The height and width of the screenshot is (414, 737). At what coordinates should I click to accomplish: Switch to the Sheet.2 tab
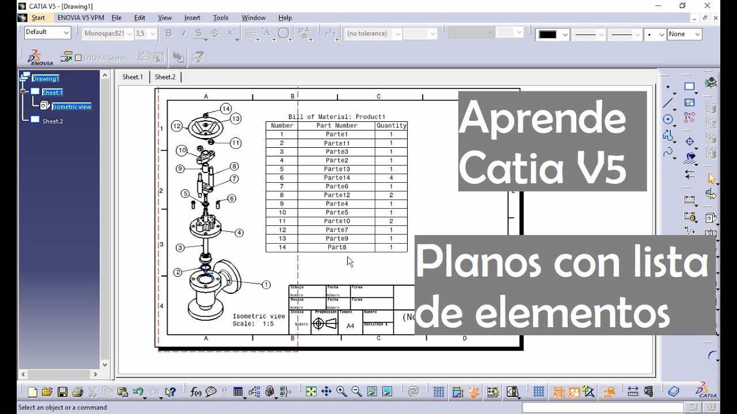[165, 76]
